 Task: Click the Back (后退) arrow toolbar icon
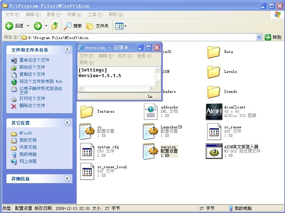pyautogui.click(x=9, y=26)
